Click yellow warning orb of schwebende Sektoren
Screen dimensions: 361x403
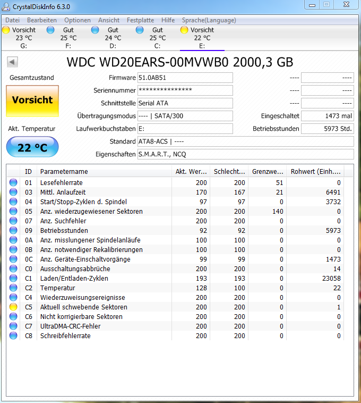(13, 307)
